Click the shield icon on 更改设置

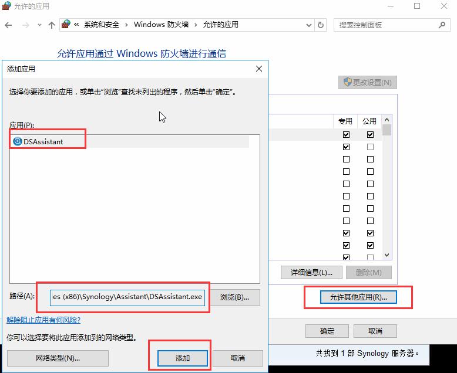pos(347,82)
